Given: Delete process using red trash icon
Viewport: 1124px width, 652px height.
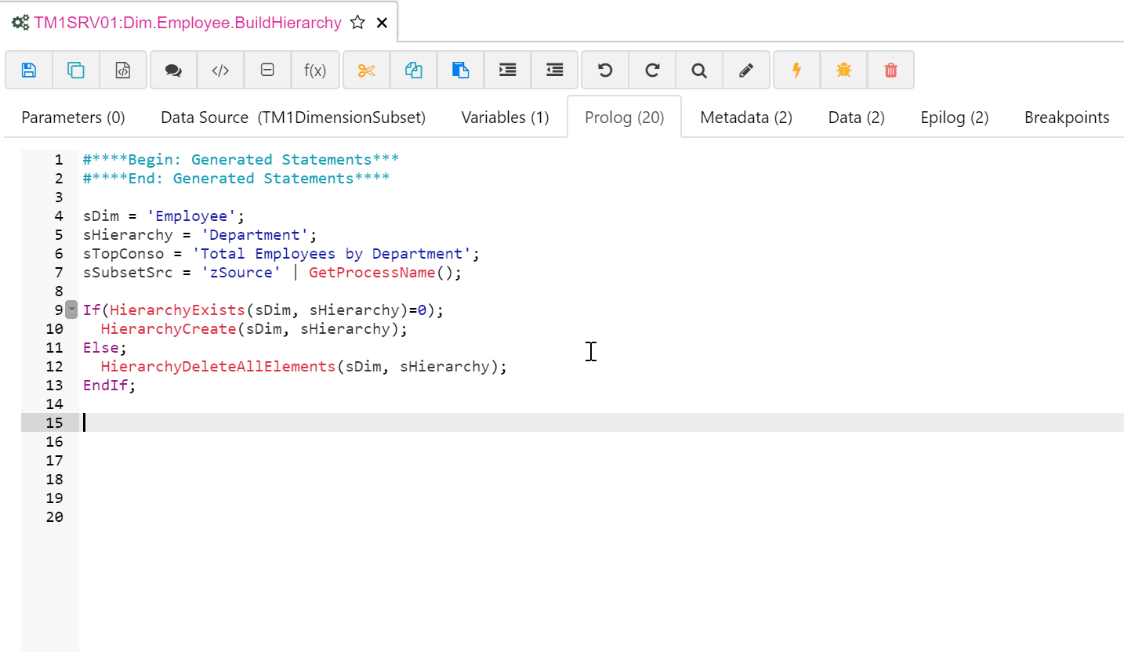Looking at the screenshot, I should pos(890,71).
